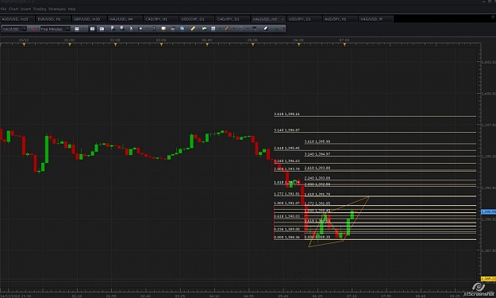Screen dimensions: 496x298
Task: Expand the arrow beside the blue panel icon
Action: tap(220, 29)
